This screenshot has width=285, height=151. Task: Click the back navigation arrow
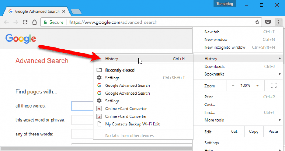click(x=6, y=22)
